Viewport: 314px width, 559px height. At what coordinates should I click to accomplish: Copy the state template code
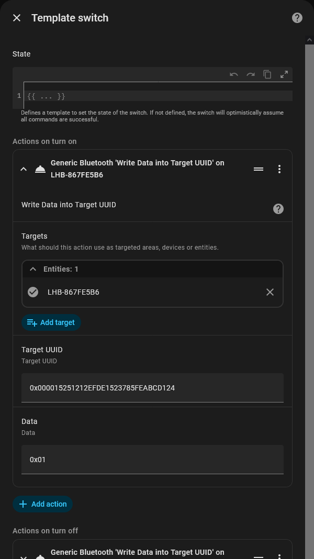267,74
